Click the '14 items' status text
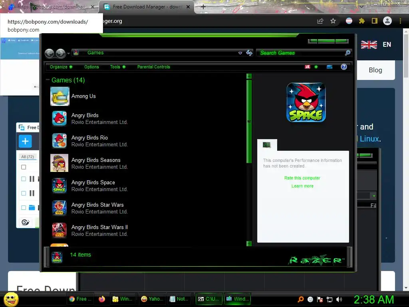This screenshot has height=307, width=409. tap(80, 255)
